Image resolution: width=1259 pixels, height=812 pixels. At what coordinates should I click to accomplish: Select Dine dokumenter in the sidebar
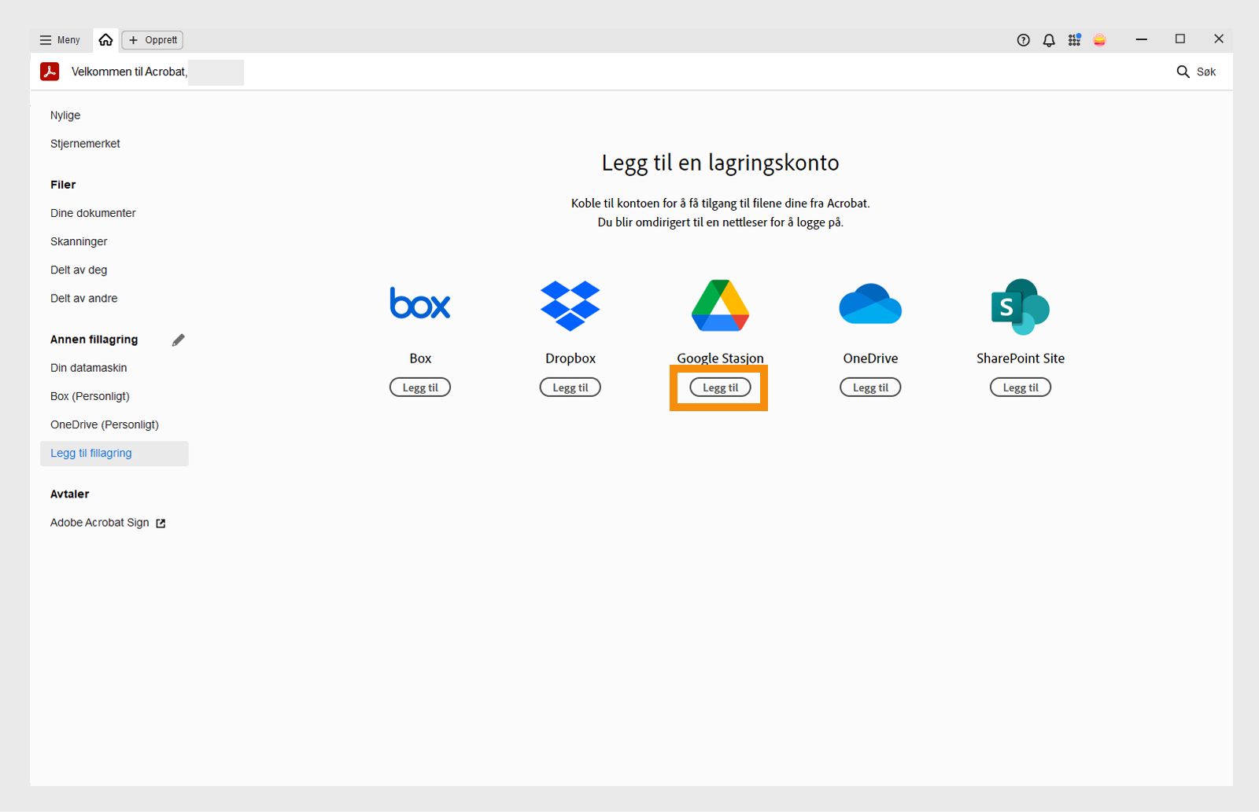(93, 213)
